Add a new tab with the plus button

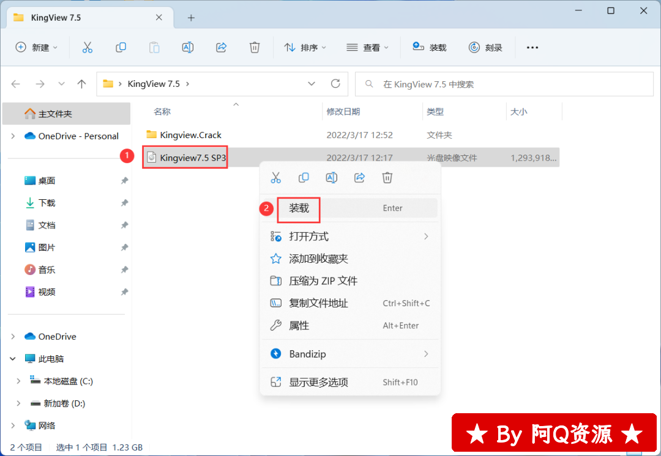(x=191, y=18)
